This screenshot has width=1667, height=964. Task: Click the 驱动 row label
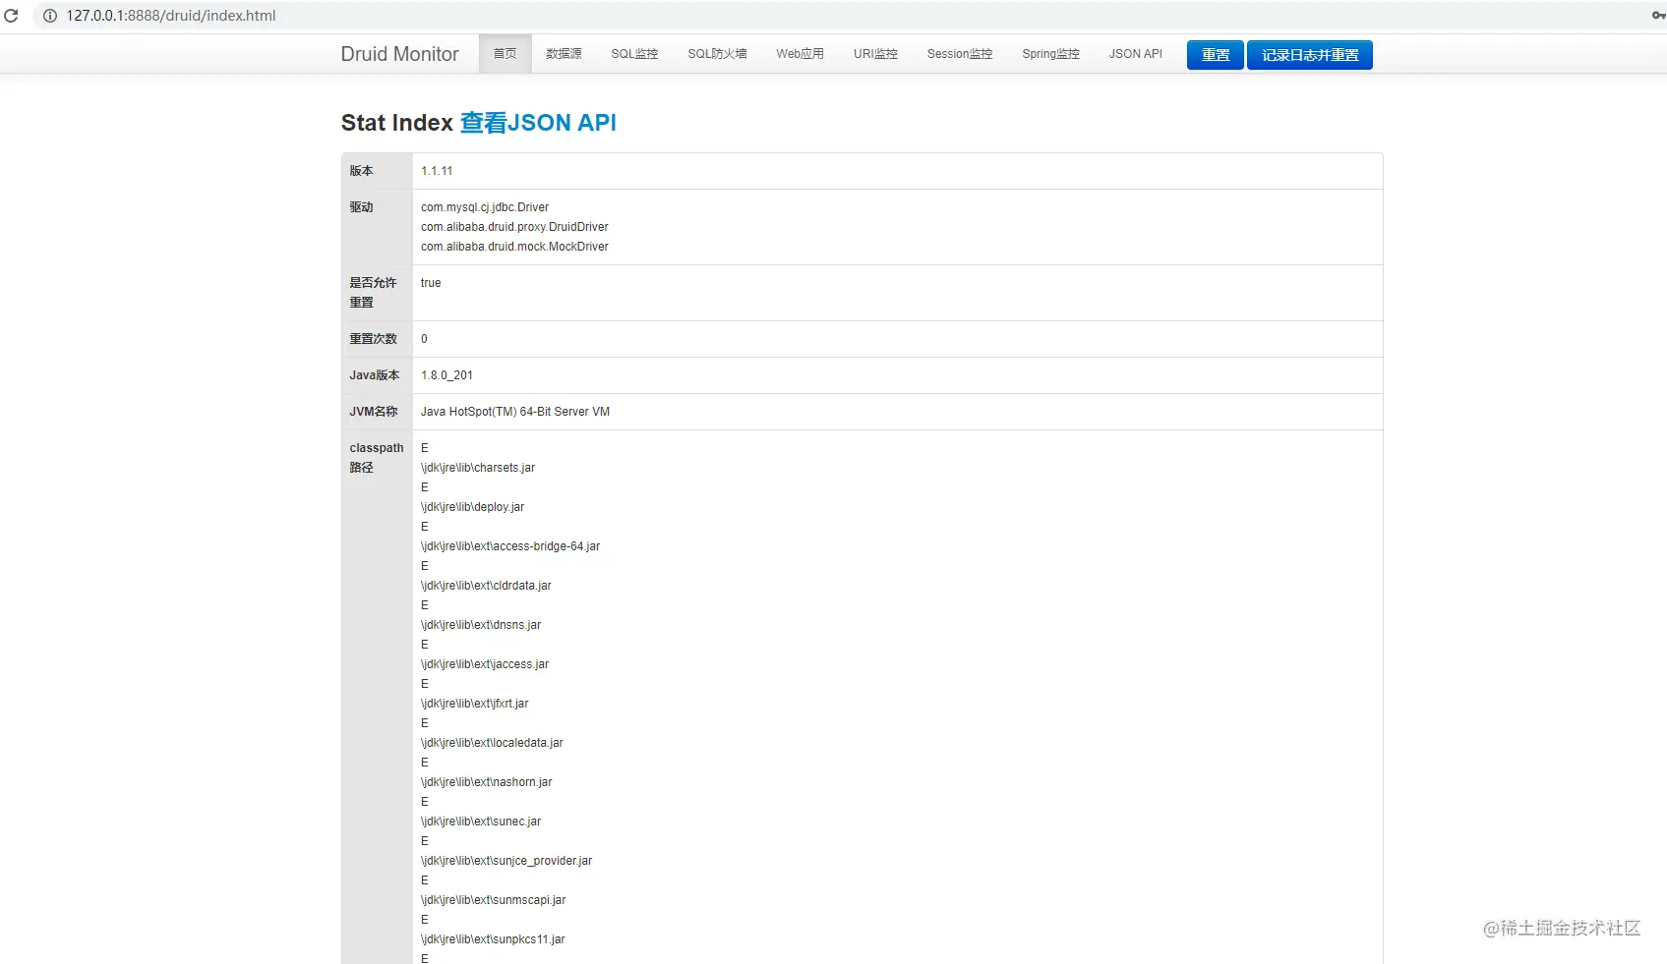pos(362,207)
